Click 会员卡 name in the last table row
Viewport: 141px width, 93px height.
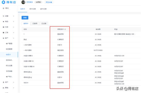point(26,83)
